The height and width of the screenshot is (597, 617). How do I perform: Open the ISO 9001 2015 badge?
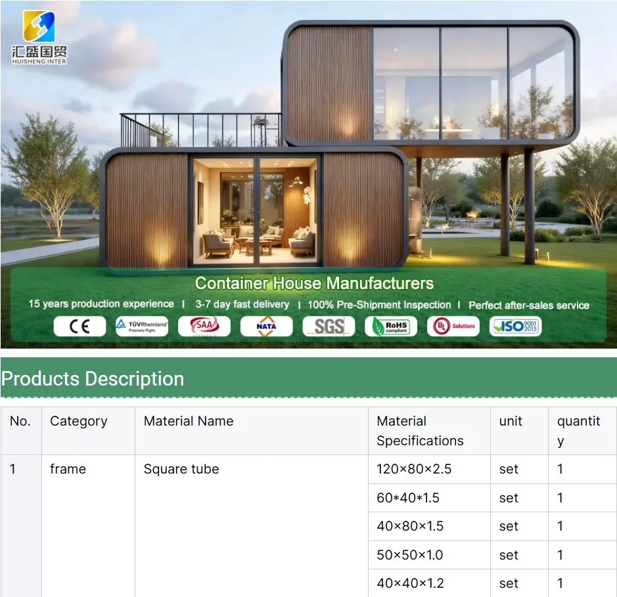point(515,326)
